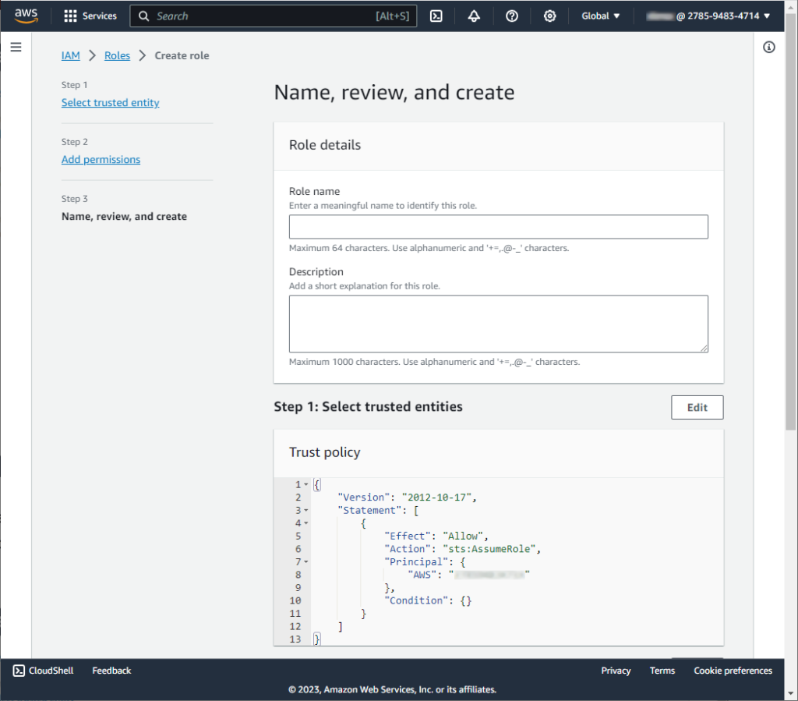Click the page vertical scrollbar
This screenshot has height=701, width=798.
point(790,224)
